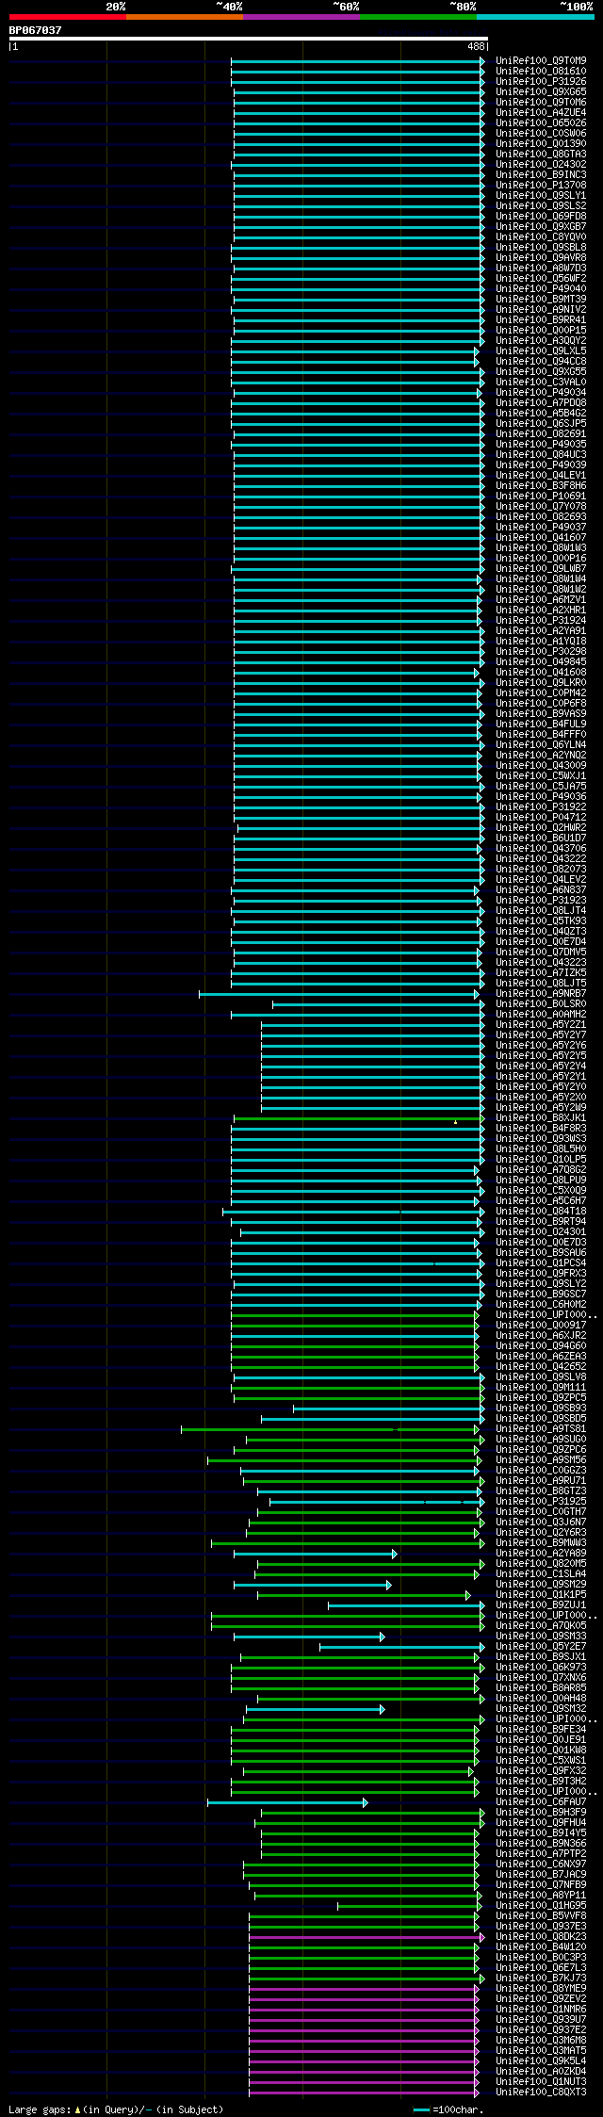Open hit UniRef100_O81610 label

[541, 72]
